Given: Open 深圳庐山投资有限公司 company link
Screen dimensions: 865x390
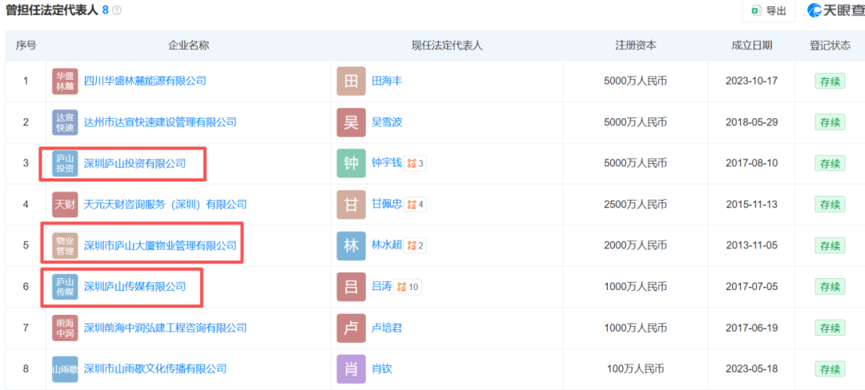Looking at the screenshot, I should click(x=135, y=163).
